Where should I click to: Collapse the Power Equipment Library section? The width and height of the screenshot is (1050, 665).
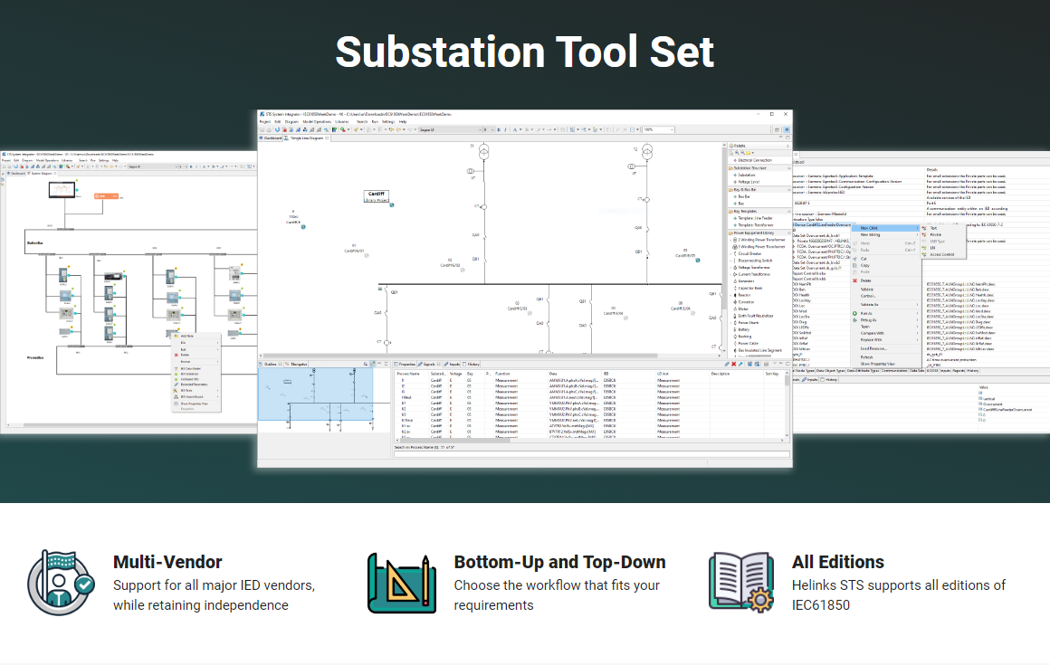[x=788, y=233]
